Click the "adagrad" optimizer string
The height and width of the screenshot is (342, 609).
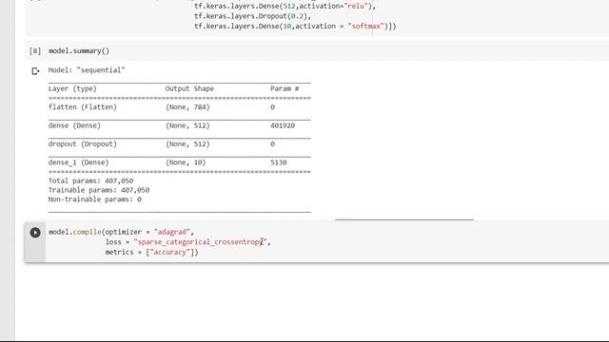[x=172, y=232]
